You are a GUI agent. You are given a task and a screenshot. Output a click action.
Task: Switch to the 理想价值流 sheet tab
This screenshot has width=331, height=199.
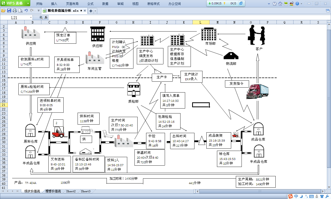coord(53,191)
